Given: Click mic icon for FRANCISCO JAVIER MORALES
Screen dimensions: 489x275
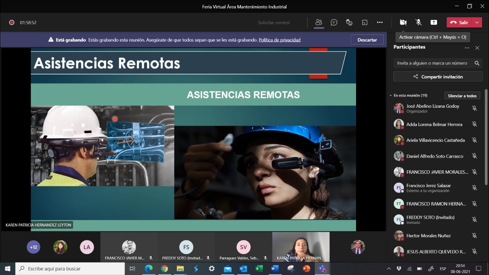Looking at the screenshot, I should 474,172.
